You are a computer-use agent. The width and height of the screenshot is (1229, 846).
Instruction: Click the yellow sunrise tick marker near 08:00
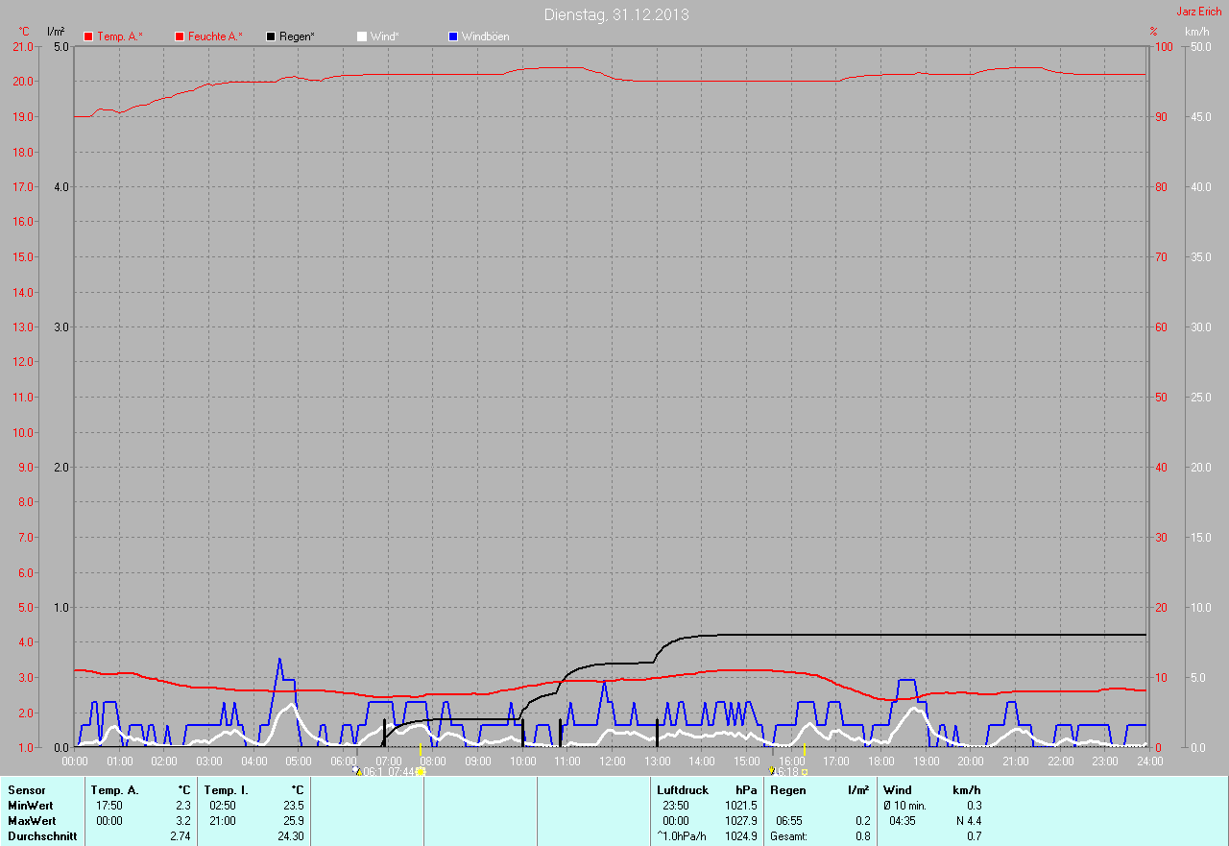pyautogui.click(x=421, y=748)
